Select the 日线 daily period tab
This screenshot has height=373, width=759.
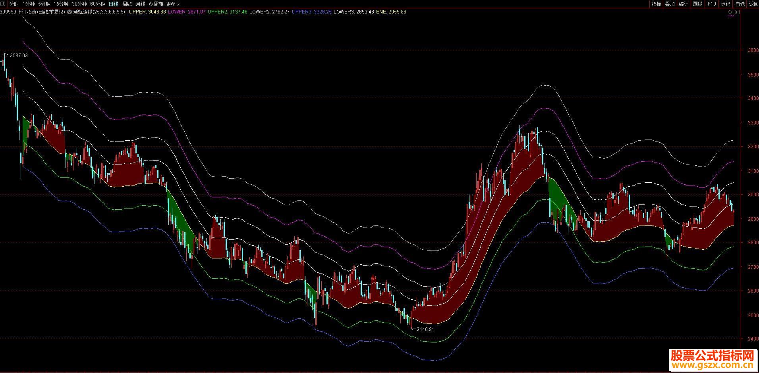pos(114,4)
